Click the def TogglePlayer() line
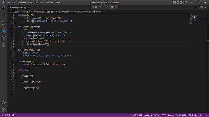209x117 pixels. coord(29,50)
